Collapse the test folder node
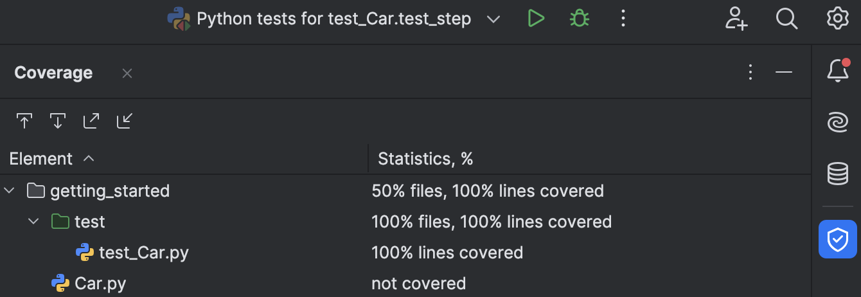 pyautogui.click(x=33, y=222)
